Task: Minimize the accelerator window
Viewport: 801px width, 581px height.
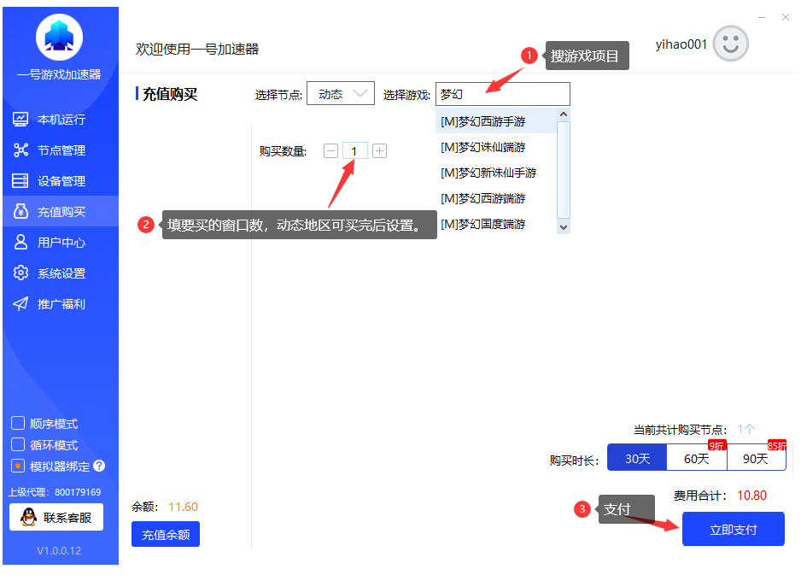Action: [x=762, y=17]
